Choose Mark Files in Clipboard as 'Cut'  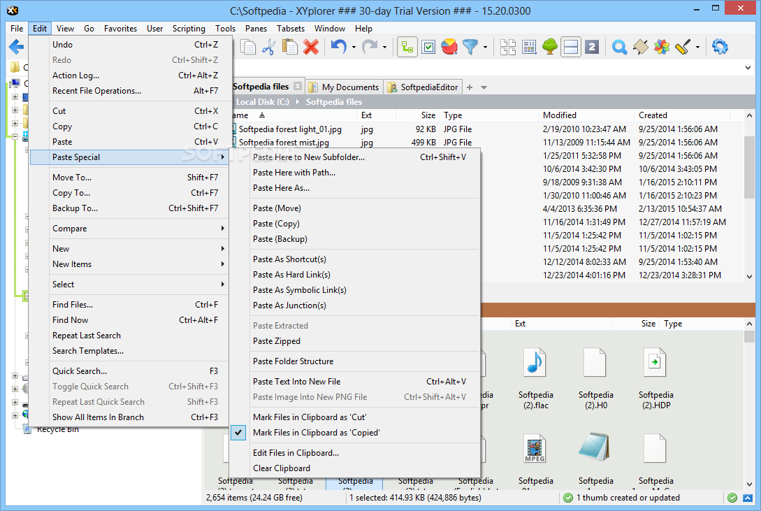(x=354, y=417)
